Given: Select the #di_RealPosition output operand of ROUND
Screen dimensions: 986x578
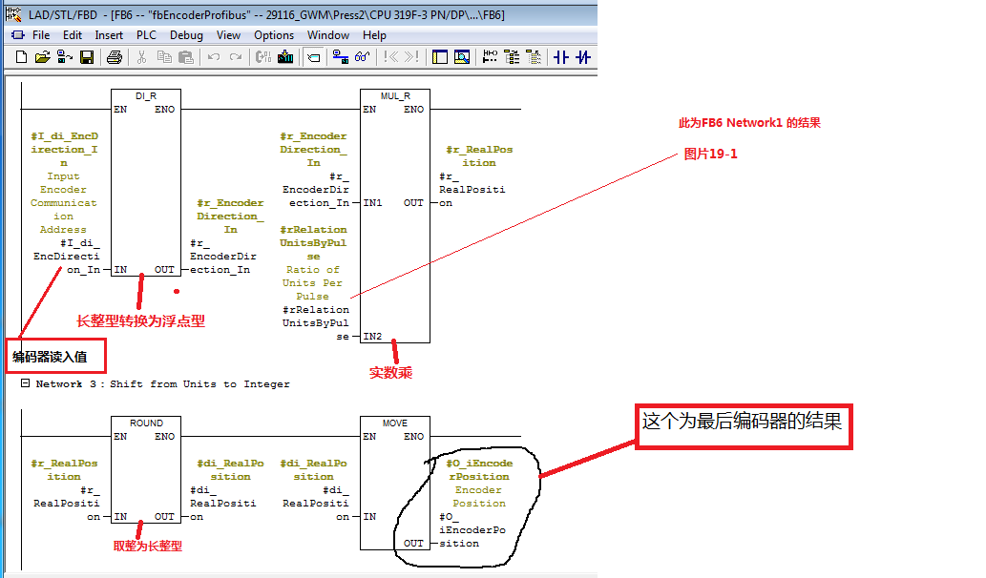Looking at the screenshot, I should pos(222,504).
